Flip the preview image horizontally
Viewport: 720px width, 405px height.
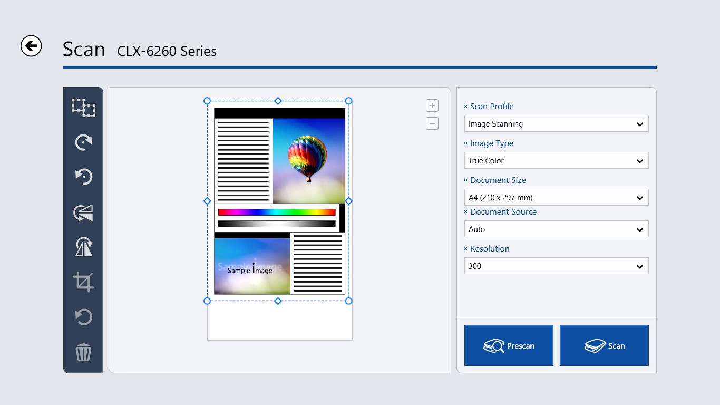[83, 212]
